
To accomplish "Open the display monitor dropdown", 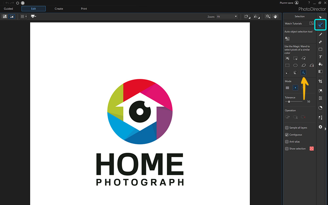I will click(x=33, y=16).
